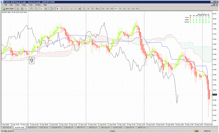Click the New Order button
Image resolution: width=219 pixels, height=133 pixels.
pyautogui.click(x=8, y=9)
